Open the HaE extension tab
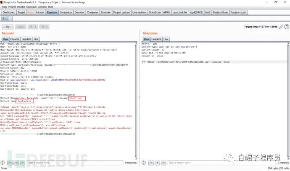Viewport: 290px width, 171px height. click(x=208, y=12)
